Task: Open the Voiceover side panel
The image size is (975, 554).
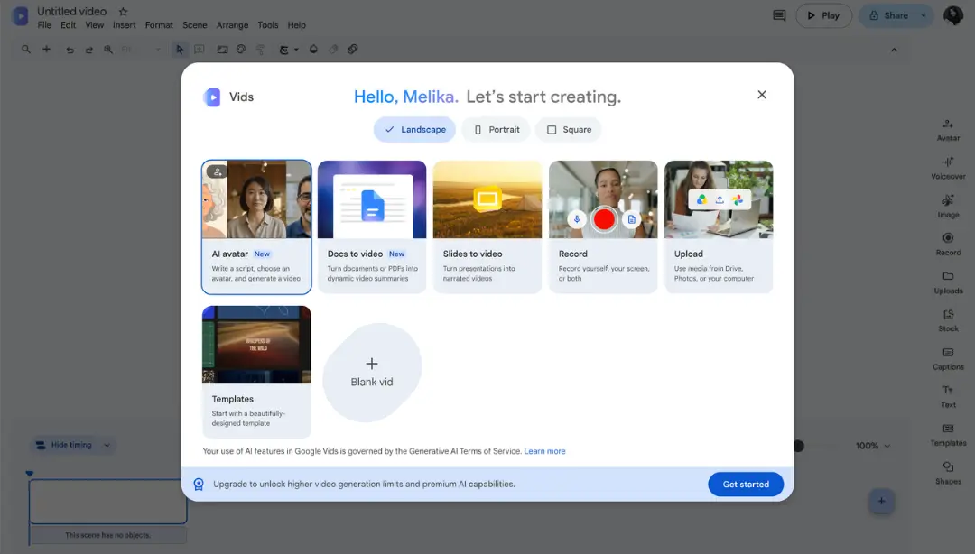Action: (948, 169)
